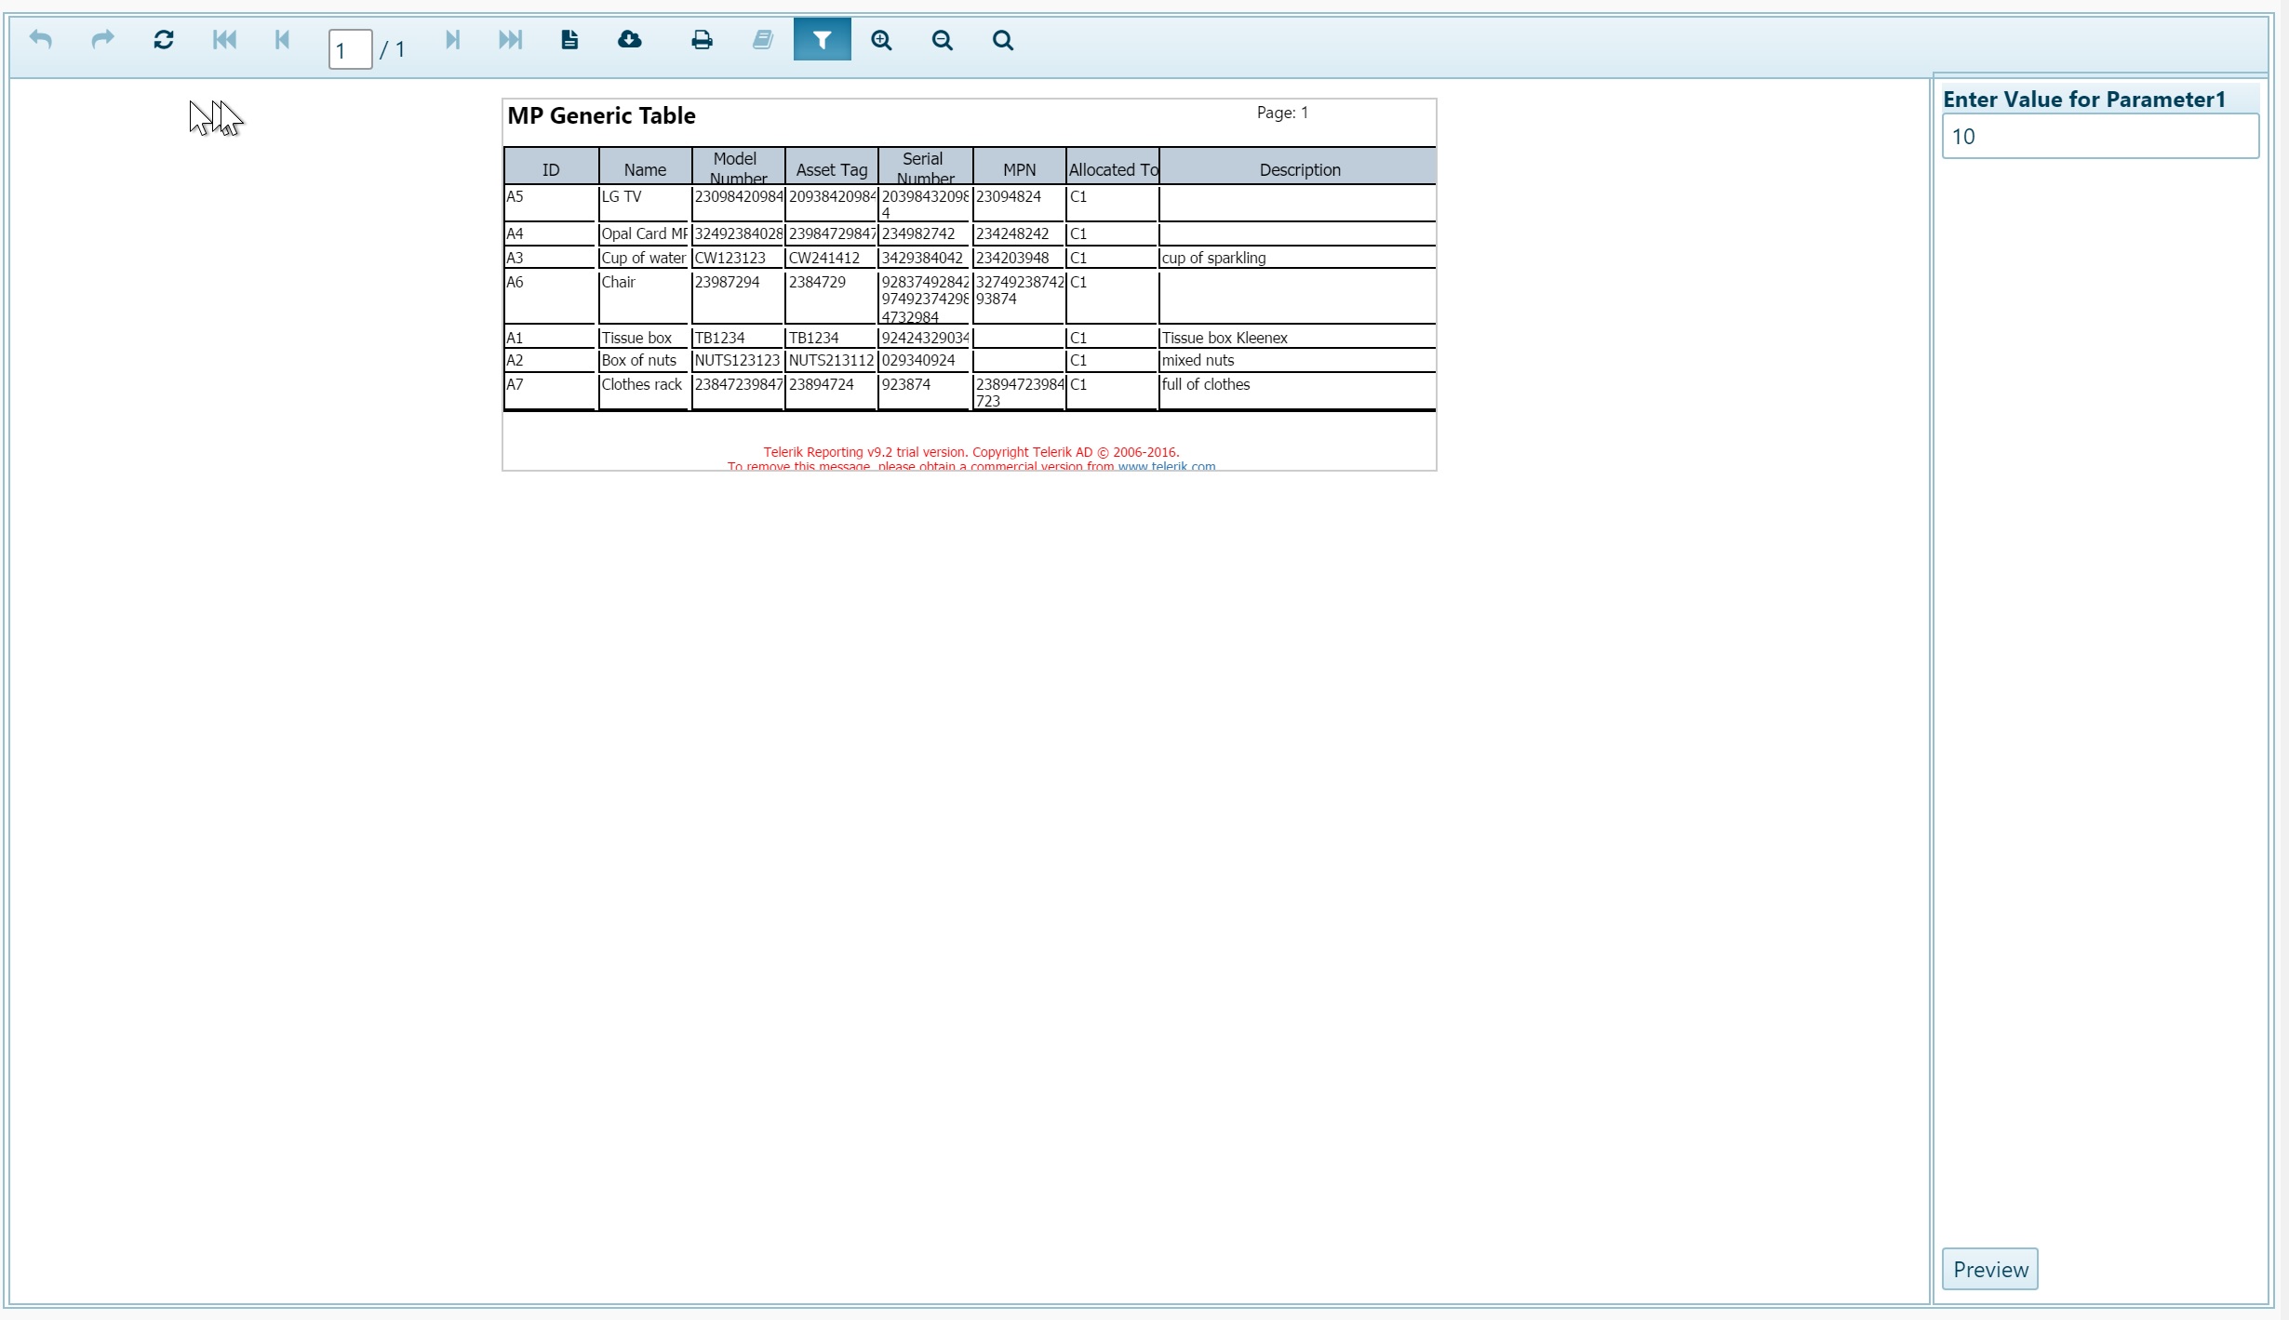The width and height of the screenshot is (2289, 1320).
Task: Toggle print preview mode
Action: 569,40
